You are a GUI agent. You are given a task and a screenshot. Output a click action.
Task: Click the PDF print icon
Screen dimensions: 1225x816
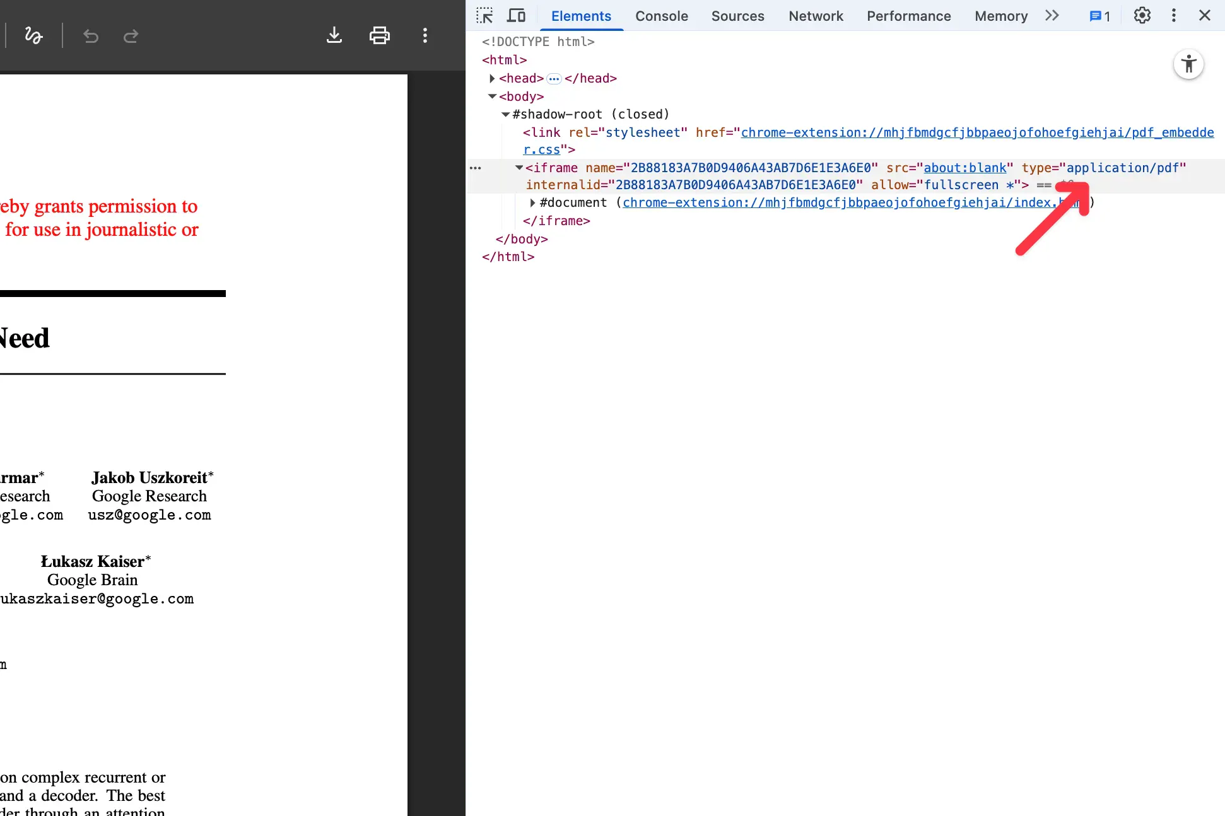click(379, 35)
